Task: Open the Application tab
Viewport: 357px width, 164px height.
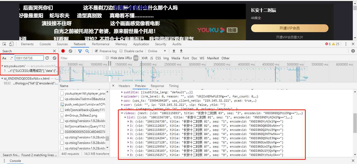Action: pyautogui.click(x=141, y=44)
